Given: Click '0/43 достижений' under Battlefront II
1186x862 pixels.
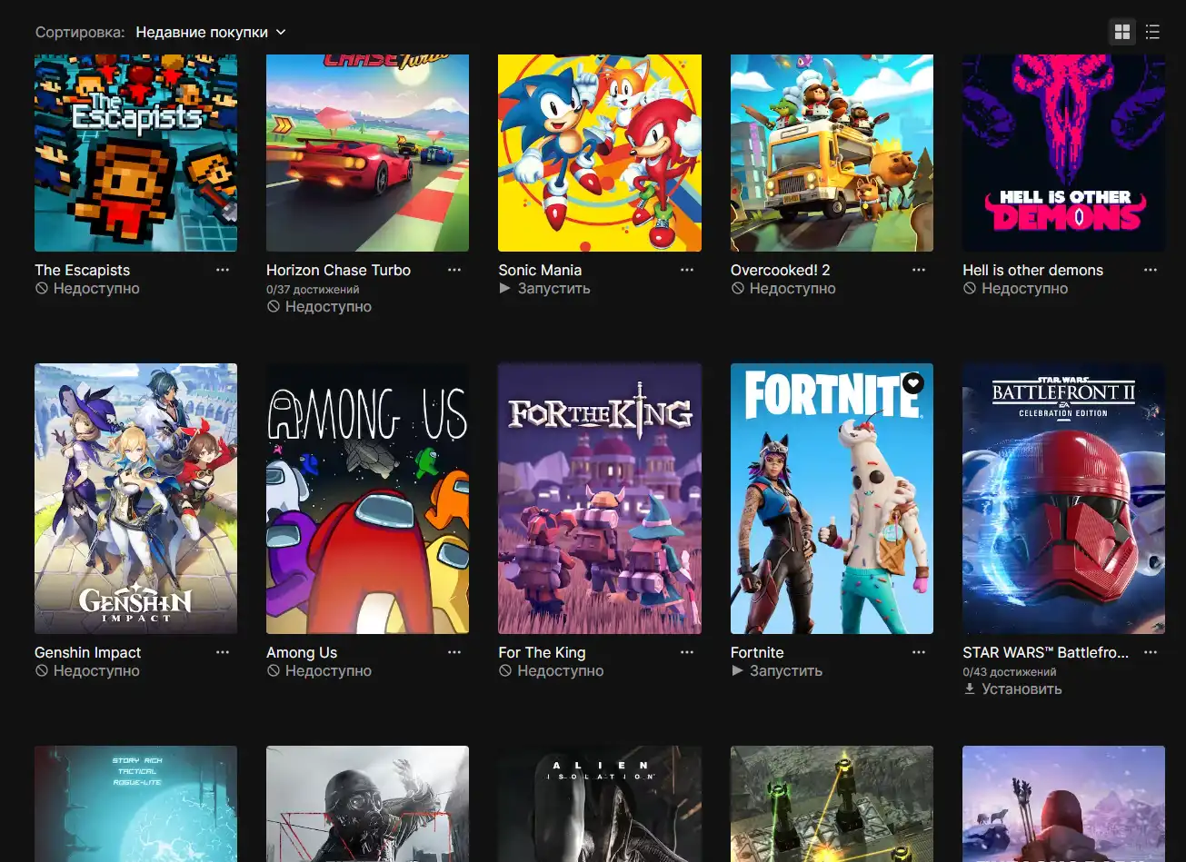Looking at the screenshot, I should [1009, 671].
